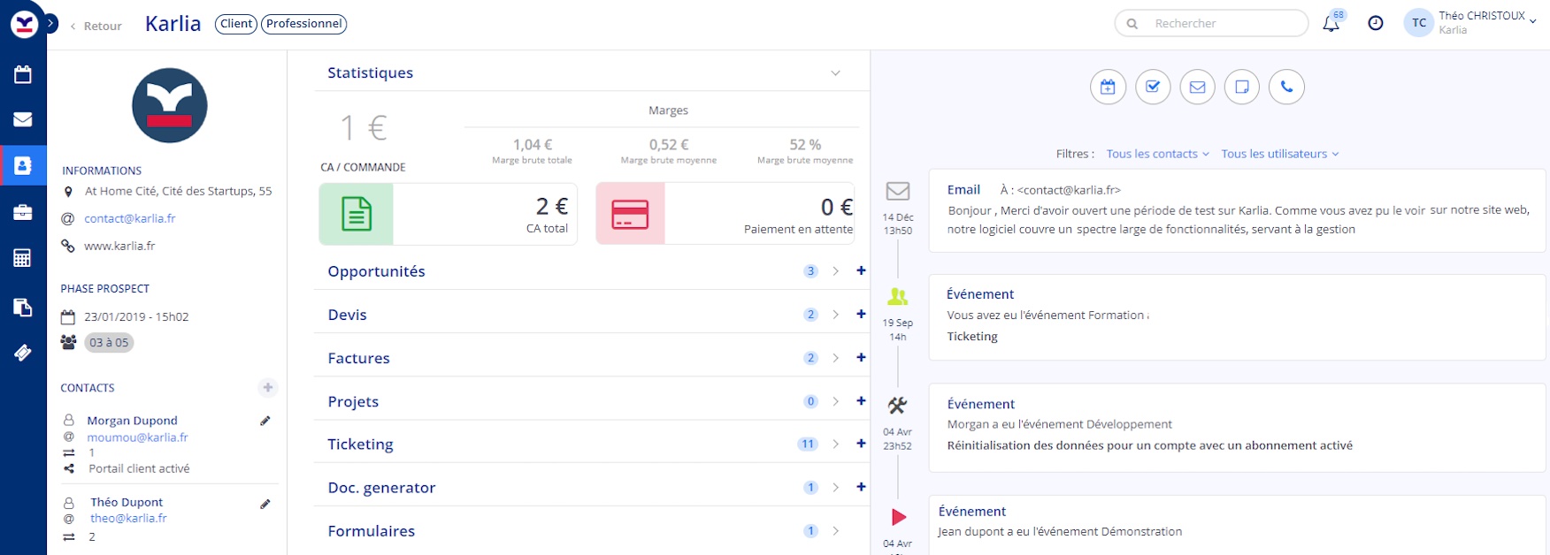Open the mail icon in left sidebar

[x=23, y=119]
